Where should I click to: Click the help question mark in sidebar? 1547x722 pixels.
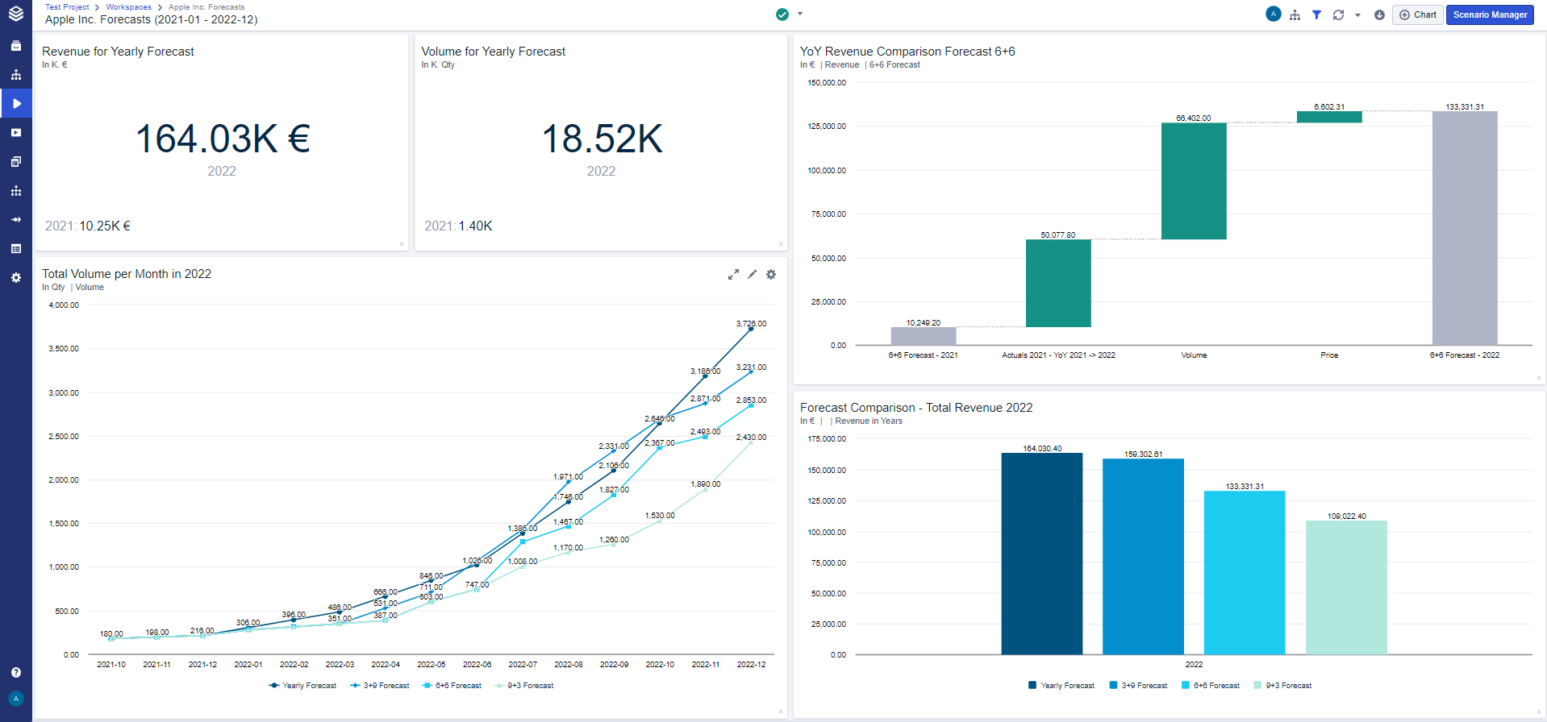(16, 672)
